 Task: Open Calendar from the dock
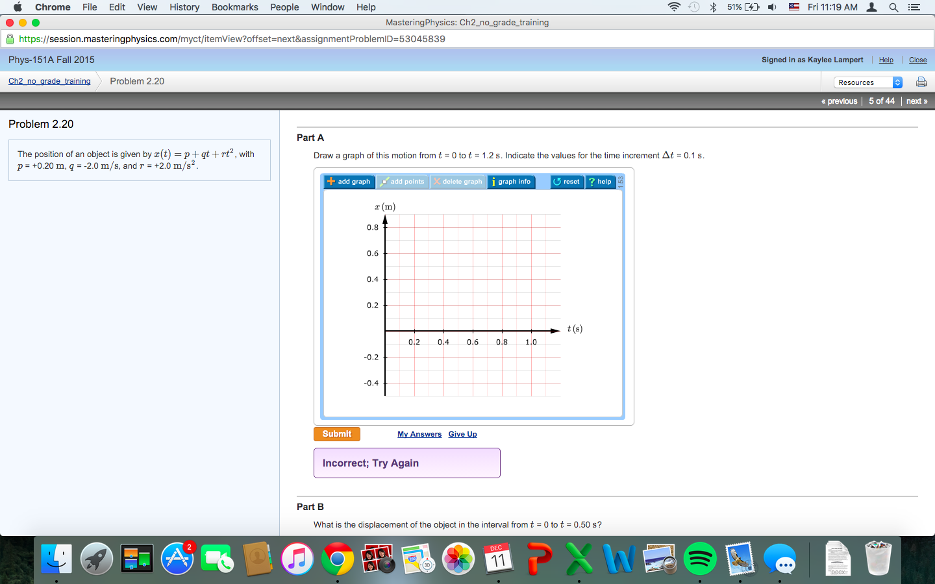point(498,559)
